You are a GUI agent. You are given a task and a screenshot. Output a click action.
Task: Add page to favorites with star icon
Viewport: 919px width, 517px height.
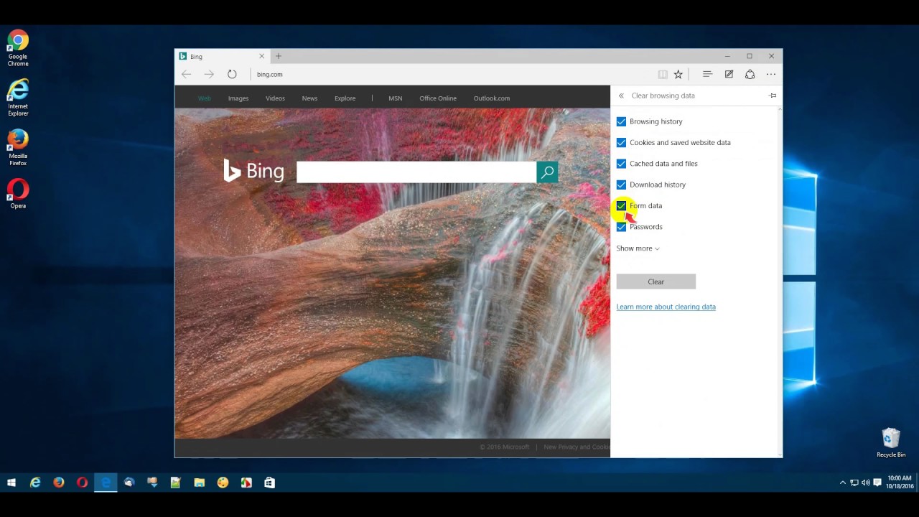[678, 74]
